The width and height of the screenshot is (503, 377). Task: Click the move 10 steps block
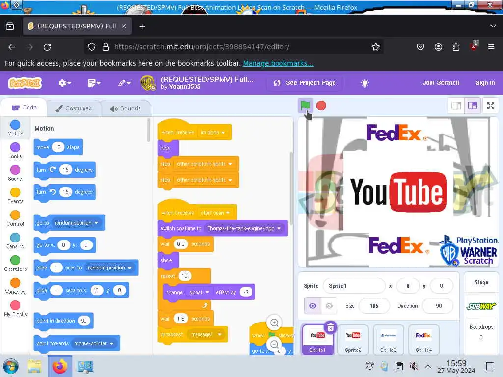click(58, 147)
